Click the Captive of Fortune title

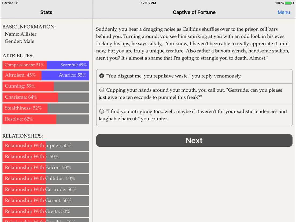[x=194, y=12]
